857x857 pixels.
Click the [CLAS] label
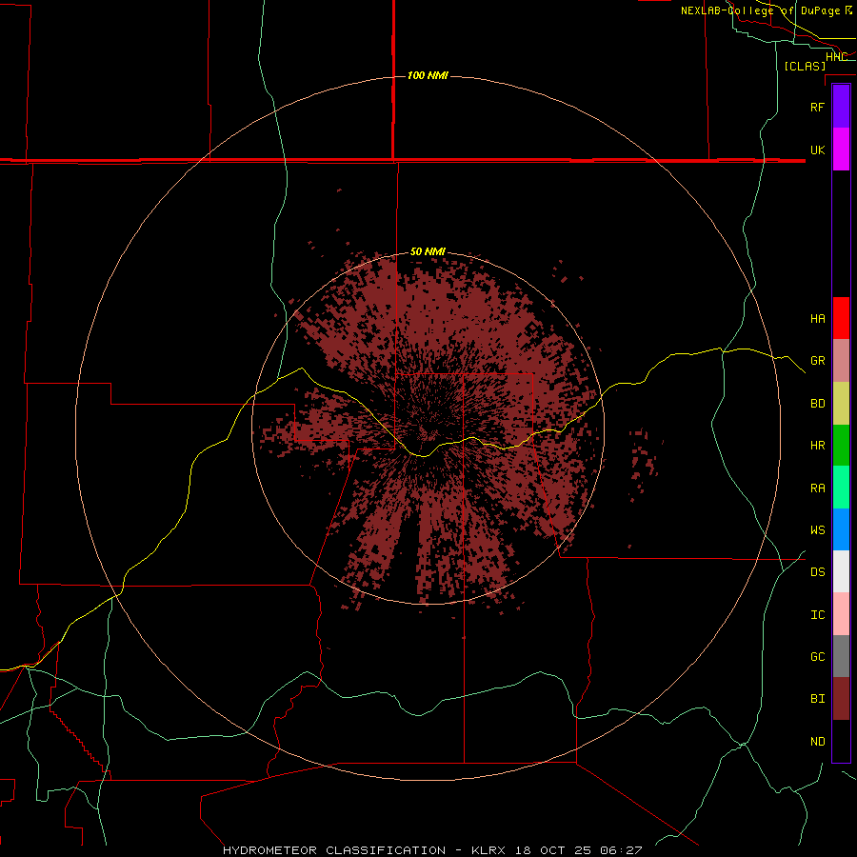coord(805,66)
